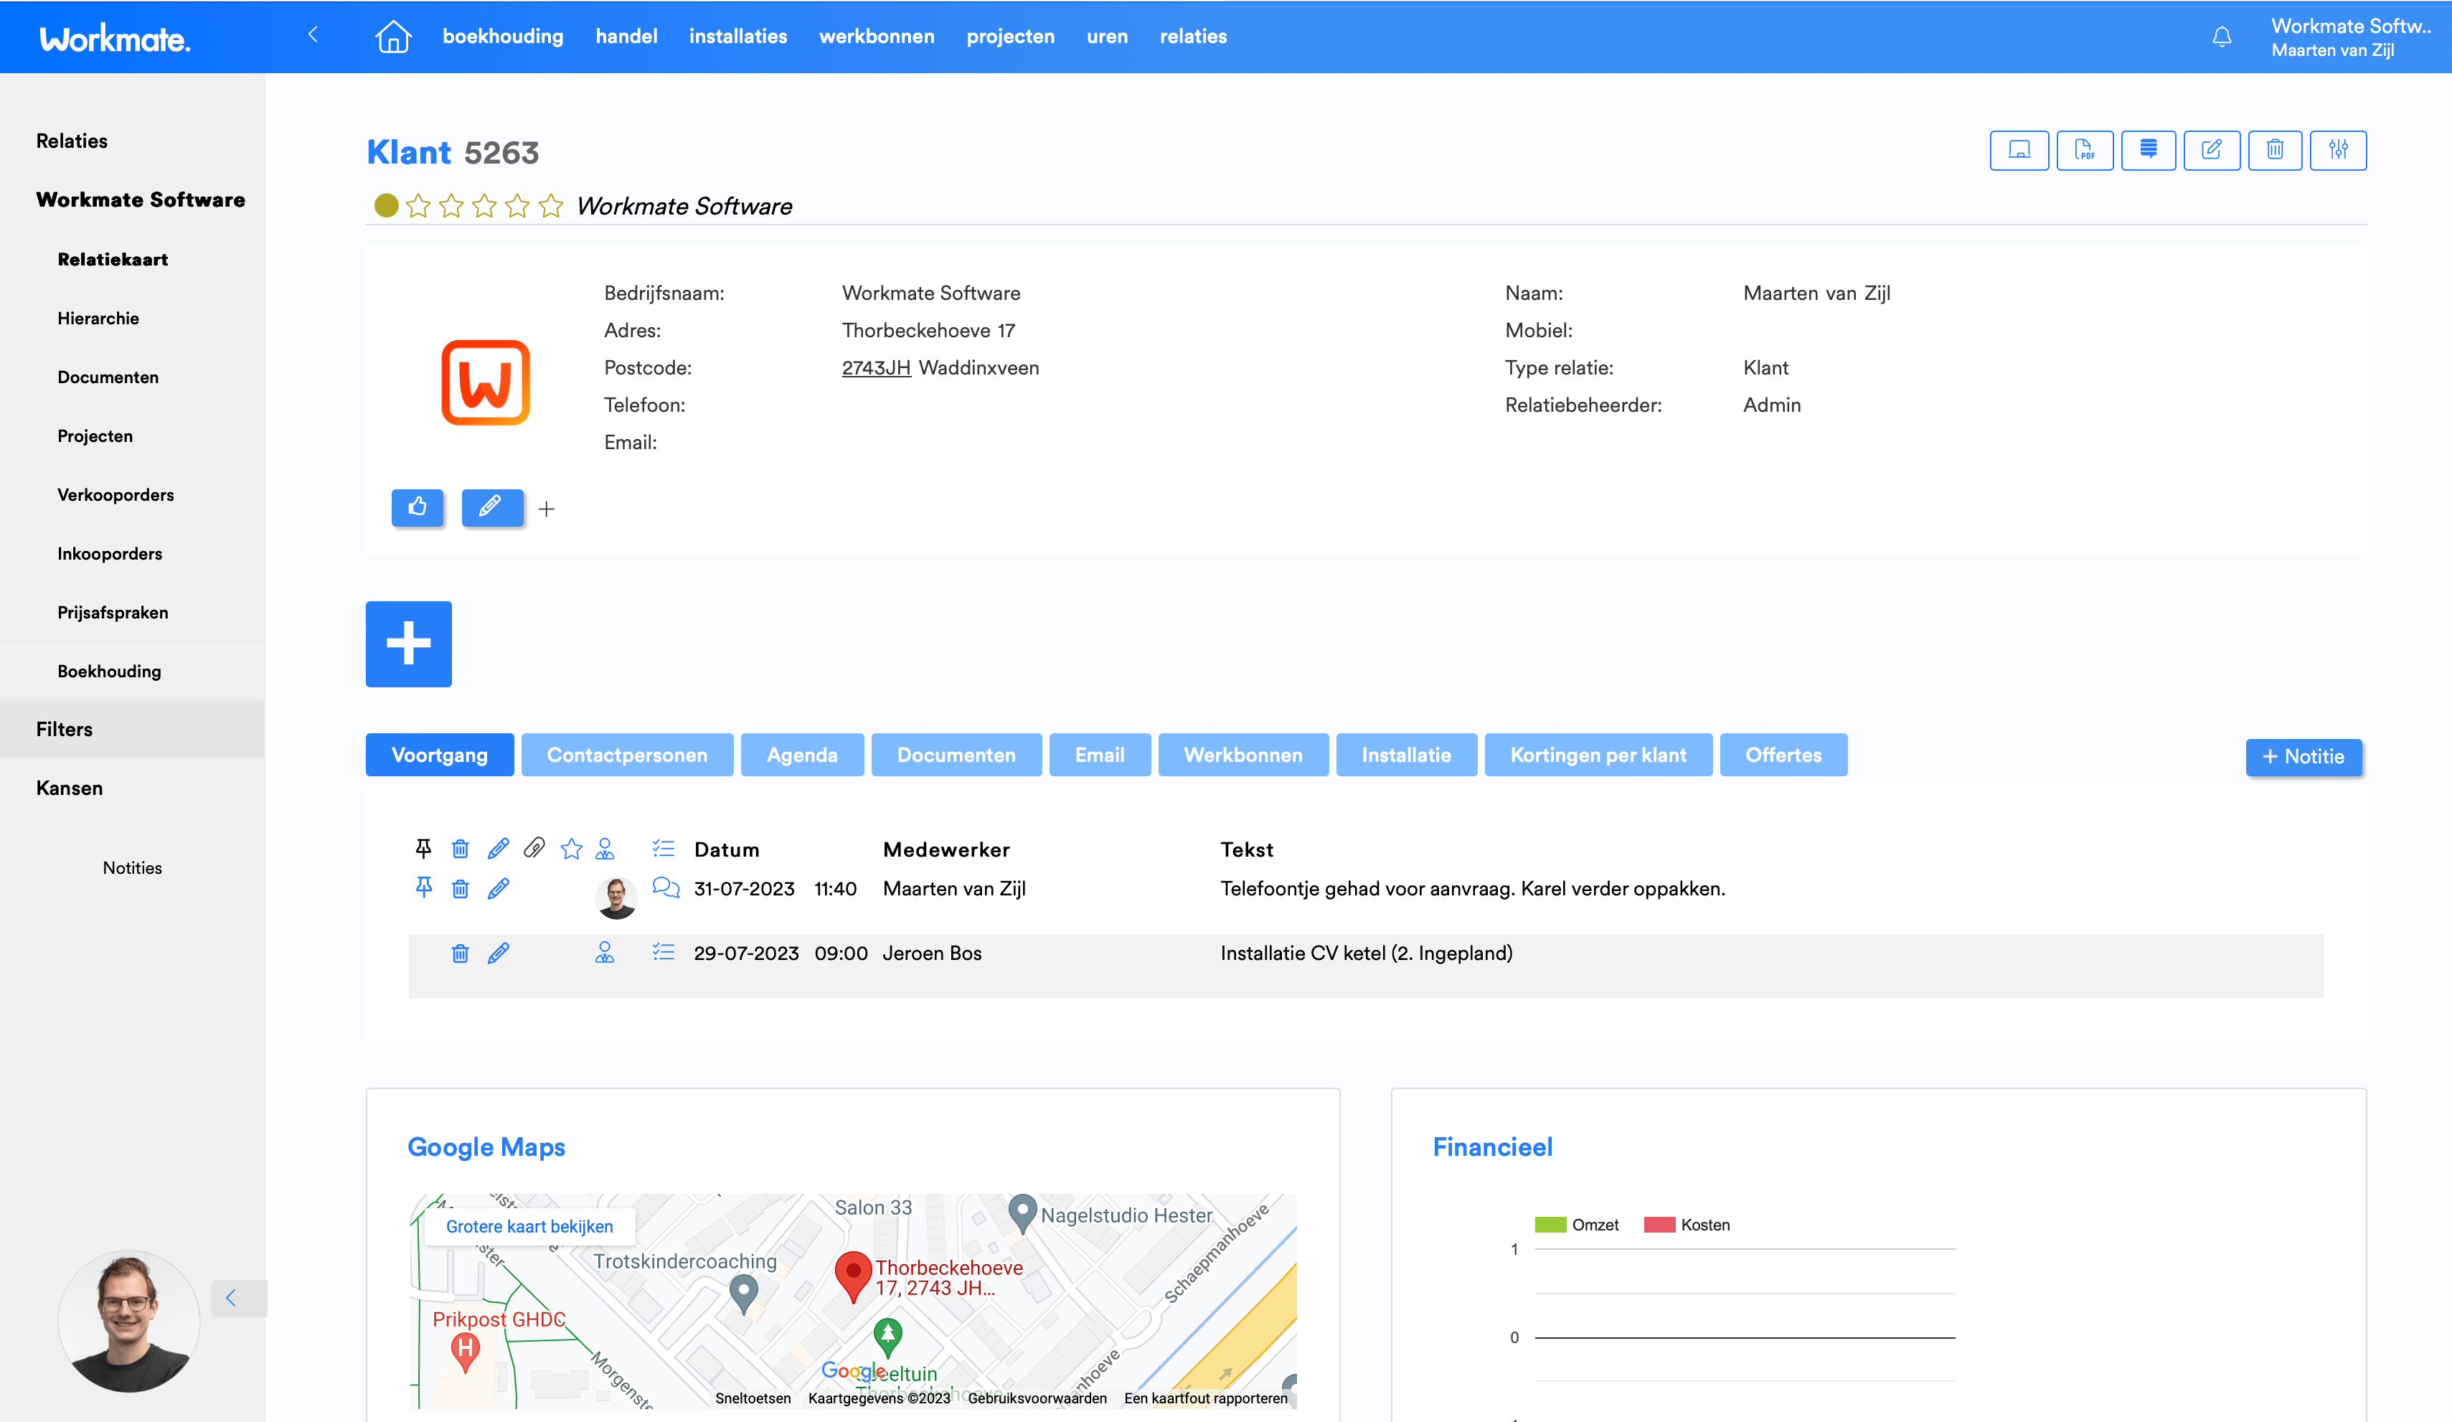Open the settings sliders icon
The height and width of the screenshot is (1422, 2452).
2338,150
